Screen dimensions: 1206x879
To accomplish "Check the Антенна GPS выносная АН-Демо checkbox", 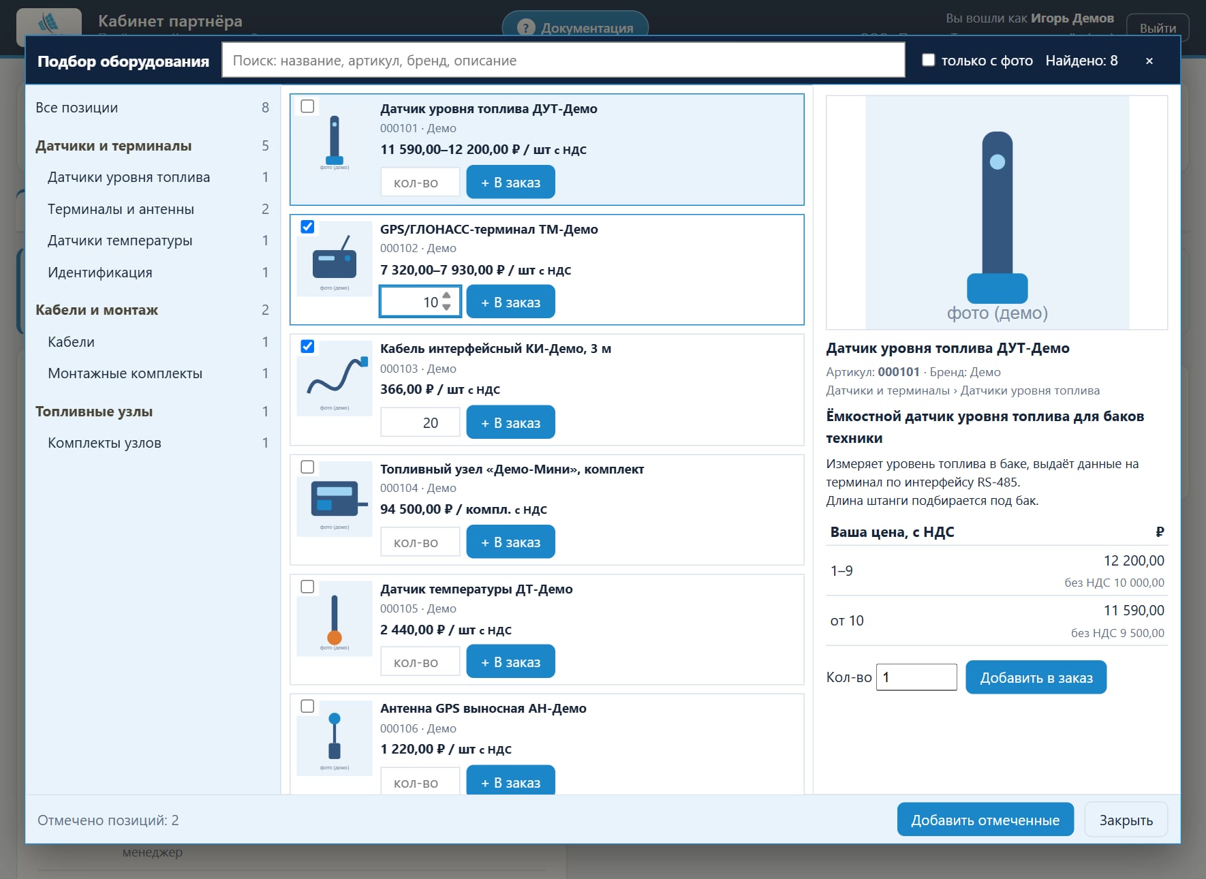I will click(307, 706).
